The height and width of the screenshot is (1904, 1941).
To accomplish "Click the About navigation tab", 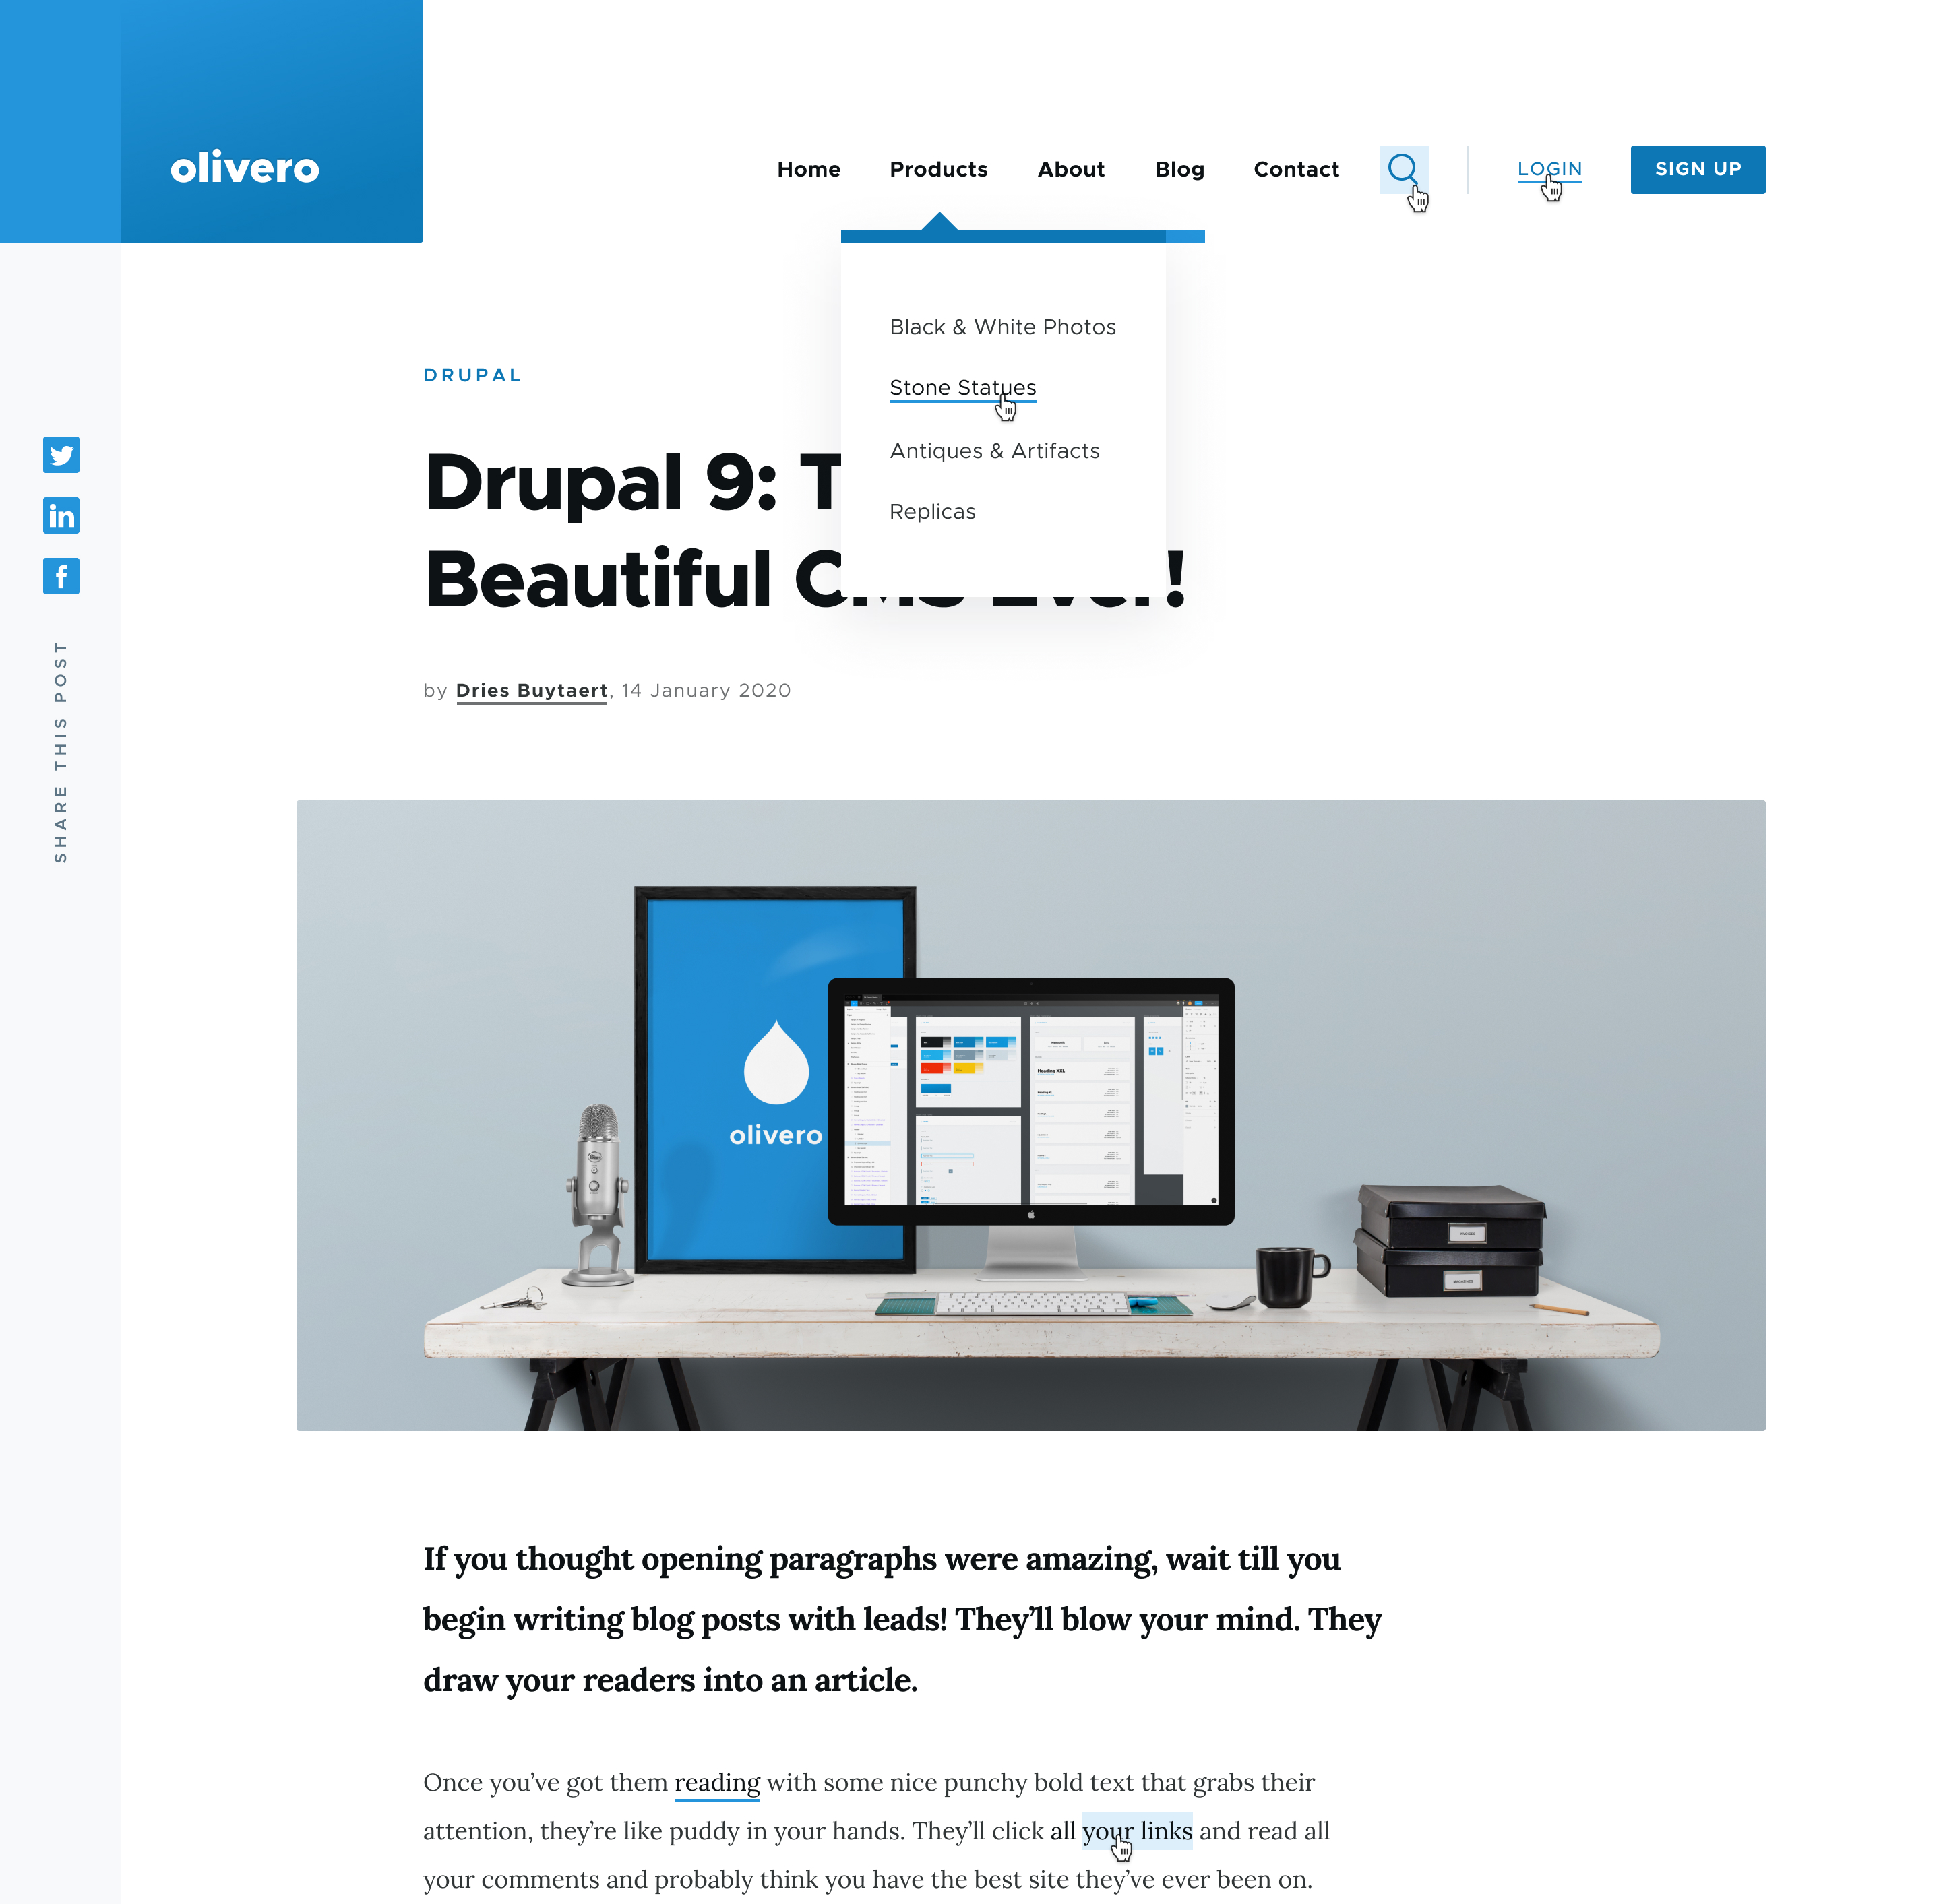I will (1071, 169).
